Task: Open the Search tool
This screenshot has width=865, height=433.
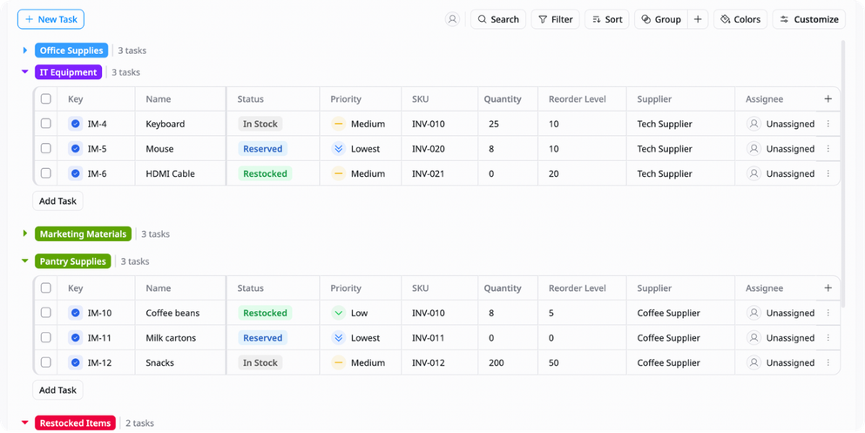Action: (498, 19)
